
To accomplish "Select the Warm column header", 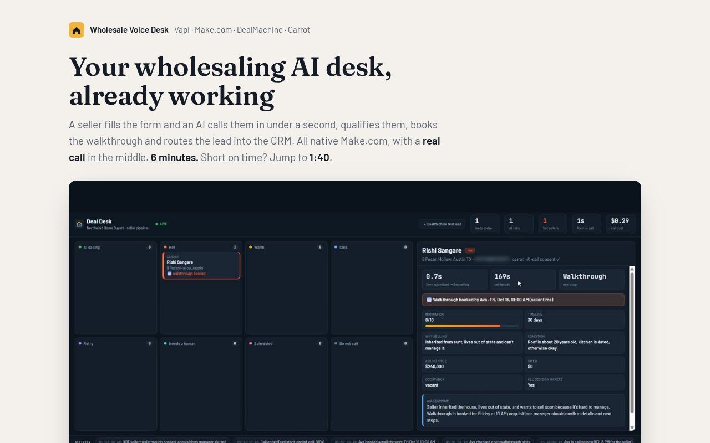I will (287, 247).
